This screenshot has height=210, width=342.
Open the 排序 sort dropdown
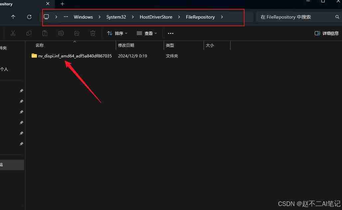pos(117,33)
